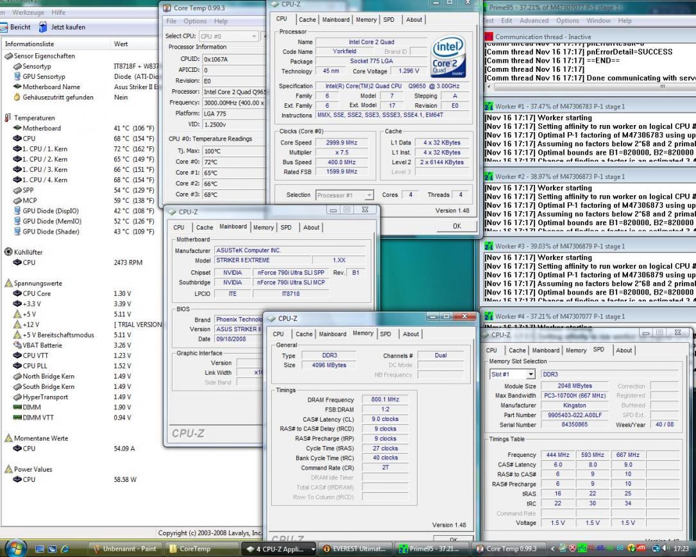The width and height of the screenshot is (696, 557).
Task: Open the Windows Start orb
Action: tap(17, 548)
